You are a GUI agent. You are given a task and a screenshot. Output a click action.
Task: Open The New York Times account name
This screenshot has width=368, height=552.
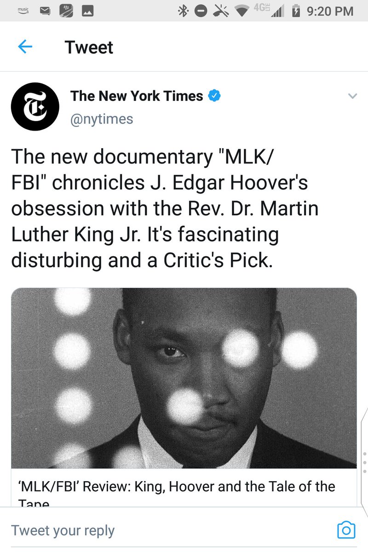137,96
